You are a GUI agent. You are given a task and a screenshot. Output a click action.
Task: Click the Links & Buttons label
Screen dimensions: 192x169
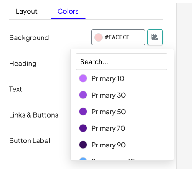pyautogui.click(x=34, y=115)
